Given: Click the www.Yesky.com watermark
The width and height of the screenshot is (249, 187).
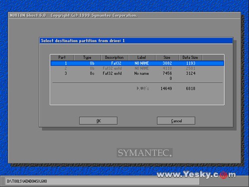Looking at the screenshot, I should (196, 175).
